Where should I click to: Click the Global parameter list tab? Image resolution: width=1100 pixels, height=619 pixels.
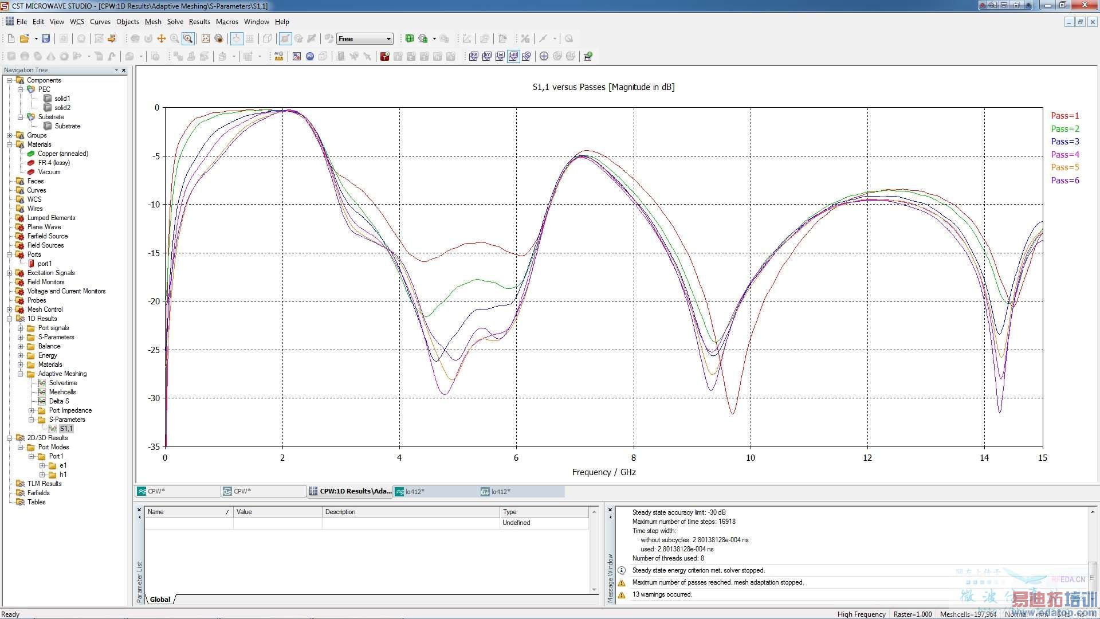(x=160, y=600)
